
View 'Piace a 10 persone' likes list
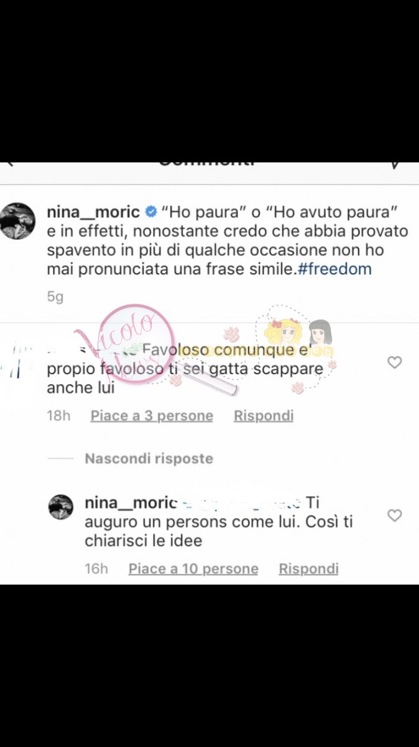(x=193, y=569)
